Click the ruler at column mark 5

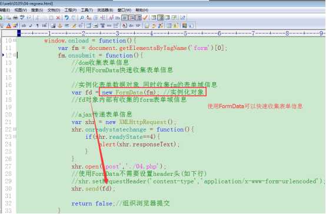pos(185,34)
